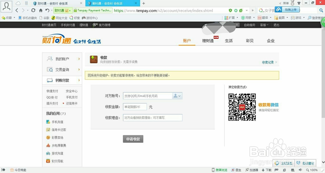325x173 pixels.
Task: Click 安全中心 sidebar link
Action: pos(72,91)
